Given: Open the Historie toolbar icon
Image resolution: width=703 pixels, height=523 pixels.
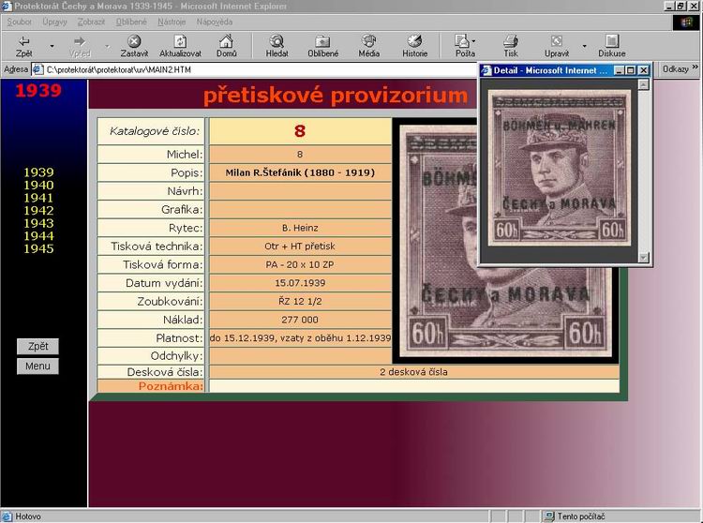Looking at the screenshot, I should pyautogui.click(x=414, y=41).
